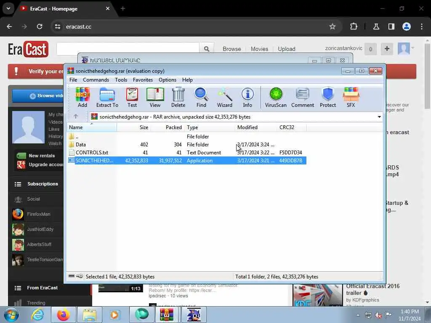Screen dimensions: 431x323
Task: Click the EraCast search magnifier button
Action: 207,49
